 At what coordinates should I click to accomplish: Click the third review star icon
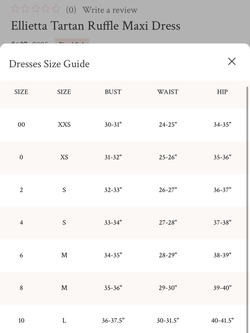pos(35,9)
